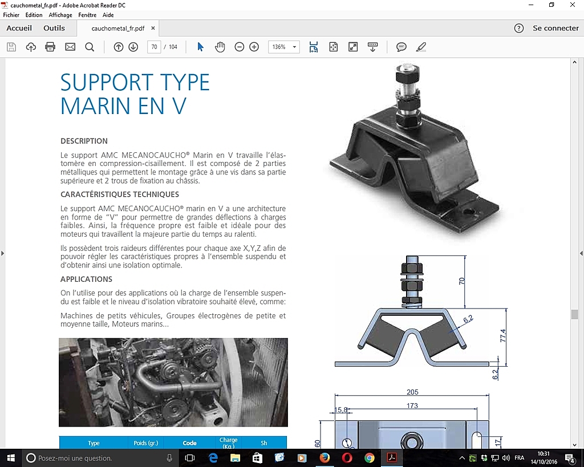Zoom out with minus icon

point(239,47)
